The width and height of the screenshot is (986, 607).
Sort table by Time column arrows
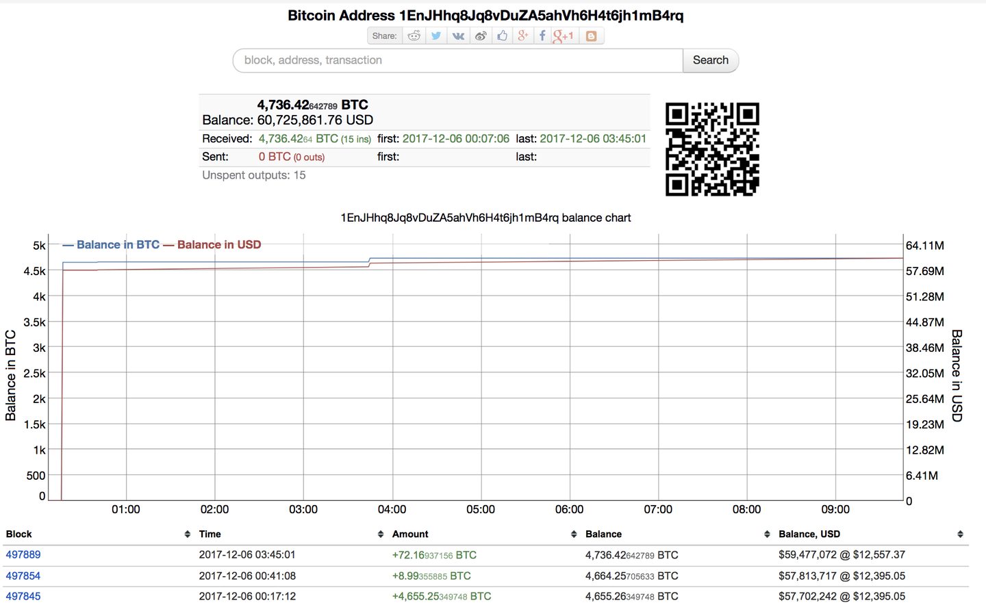click(381, 534)
